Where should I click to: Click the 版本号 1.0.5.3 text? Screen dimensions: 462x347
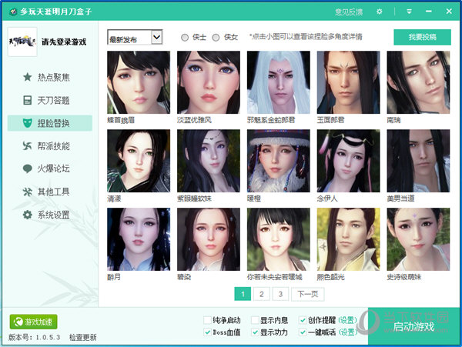(34, 337)
